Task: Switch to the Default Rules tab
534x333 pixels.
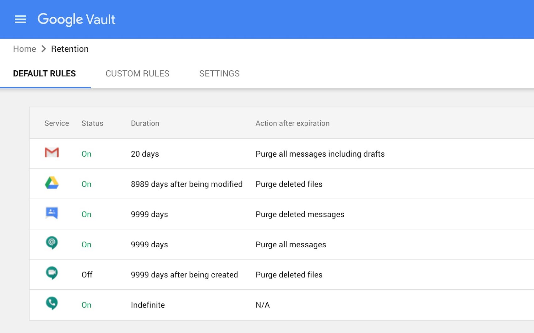Action: point(45,73)
